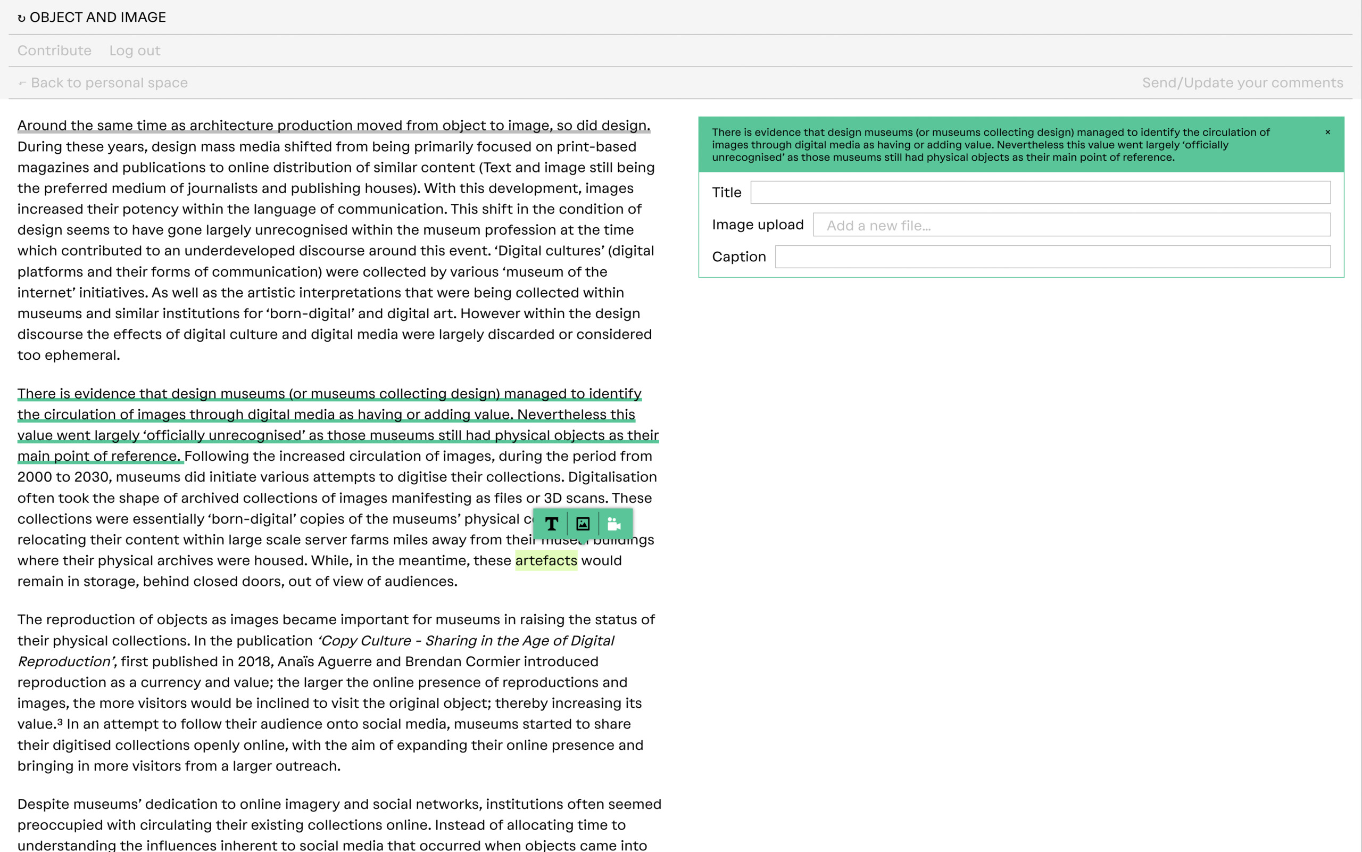
Task: Click the back arrow before personal space
Action: point(22,84)
